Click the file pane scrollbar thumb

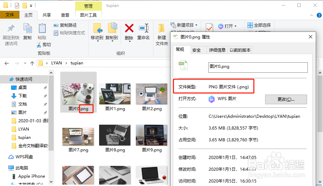coord(320,104)
